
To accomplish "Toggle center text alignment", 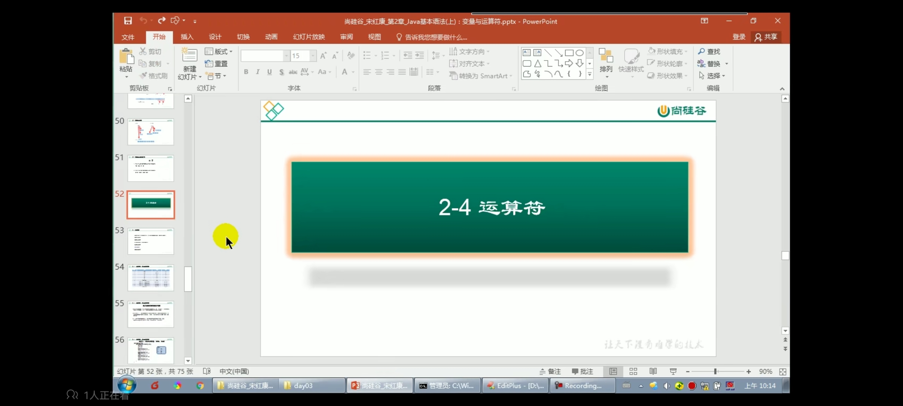I will [x=379, y=72].
